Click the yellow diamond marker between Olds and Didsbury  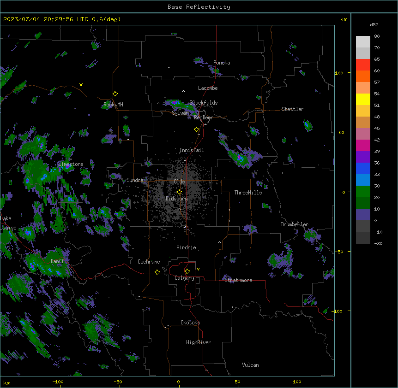(x=179, y=192)
